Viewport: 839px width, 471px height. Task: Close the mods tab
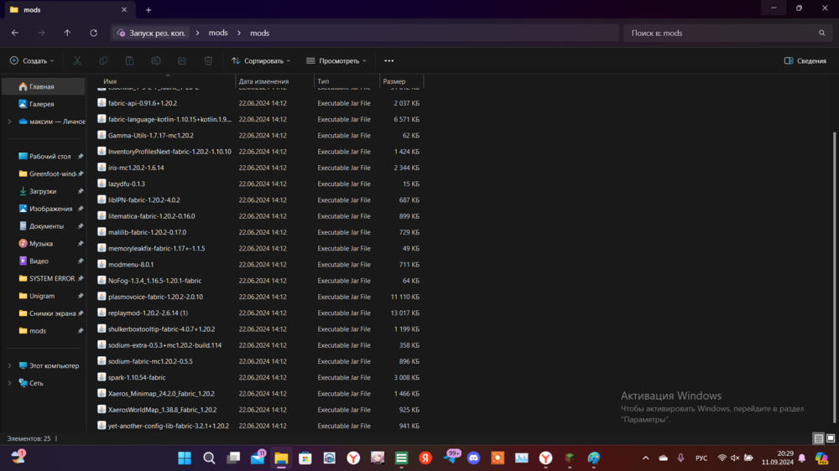tap(124, 9)
